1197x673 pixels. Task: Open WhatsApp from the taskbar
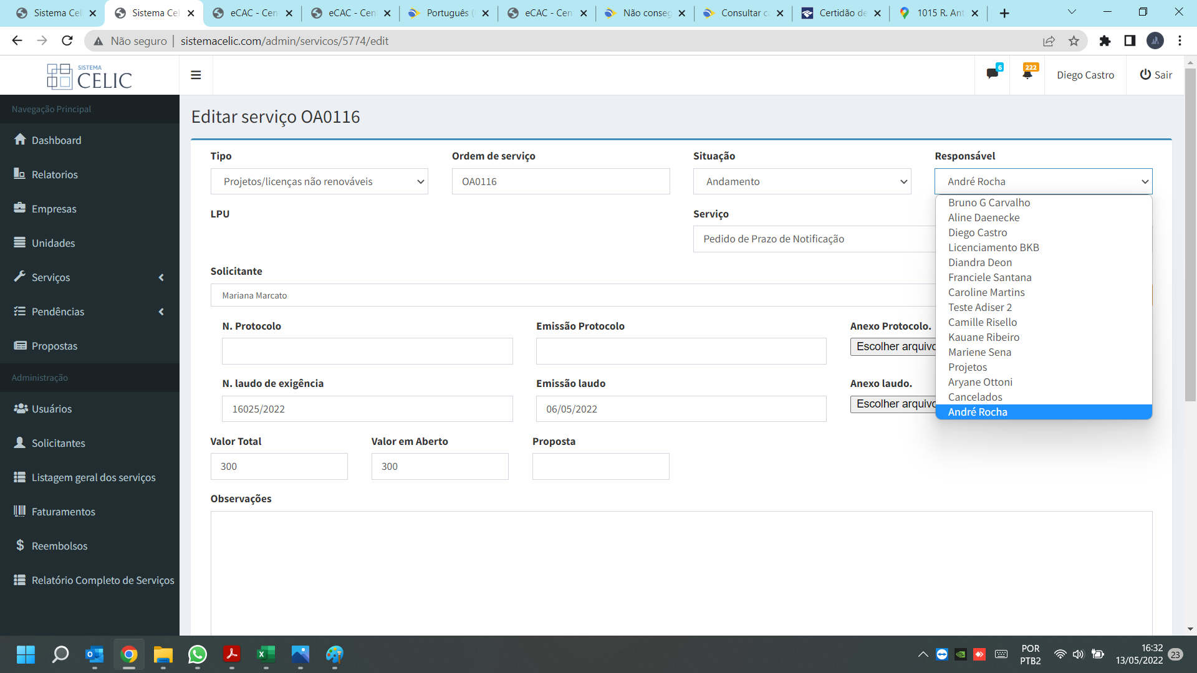pyautogui.click(x=198, y=655)
